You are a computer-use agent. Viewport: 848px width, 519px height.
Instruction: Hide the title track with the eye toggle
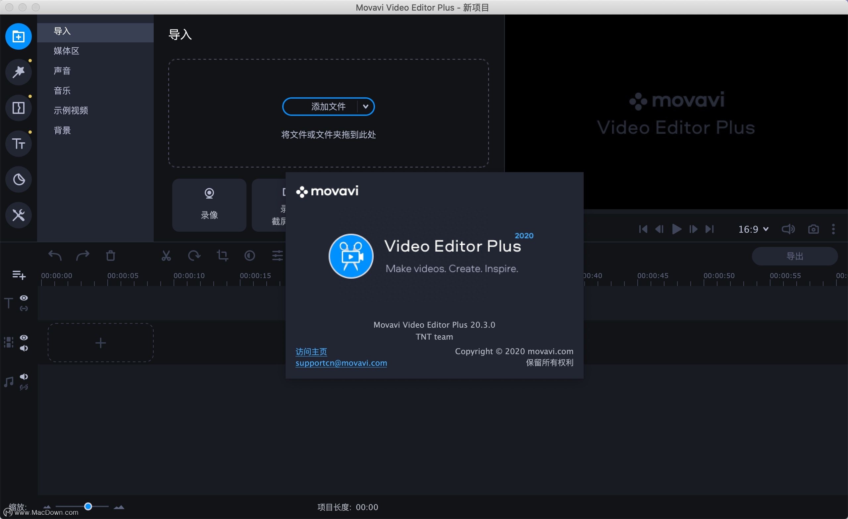pyautogui.click(x=24, y=298)
